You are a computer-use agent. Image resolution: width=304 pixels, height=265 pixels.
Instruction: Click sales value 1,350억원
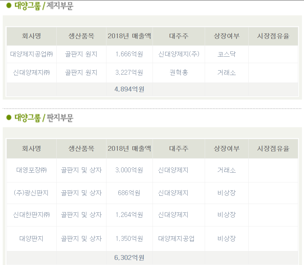[129, 239]
